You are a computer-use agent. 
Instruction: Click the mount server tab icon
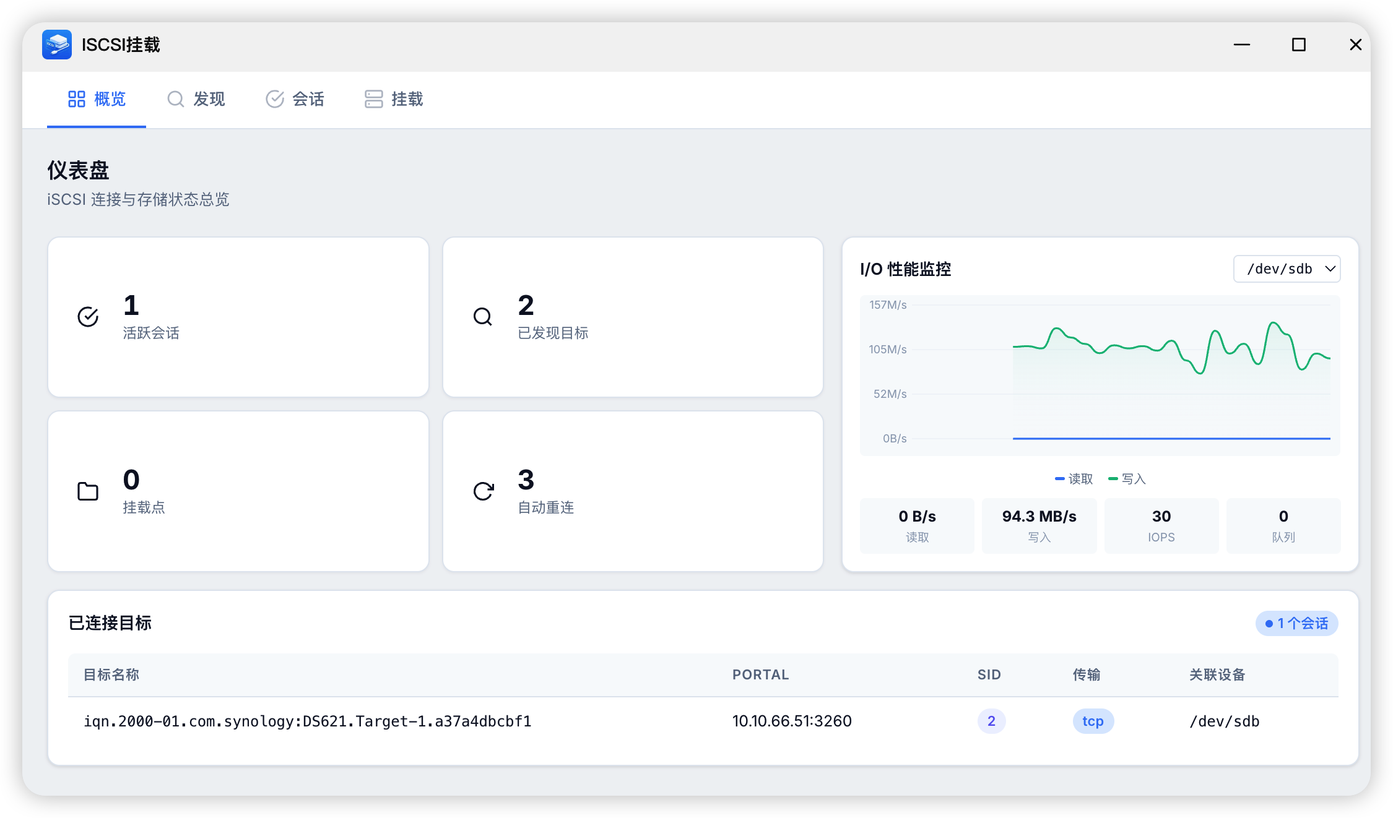pos(374,99)
